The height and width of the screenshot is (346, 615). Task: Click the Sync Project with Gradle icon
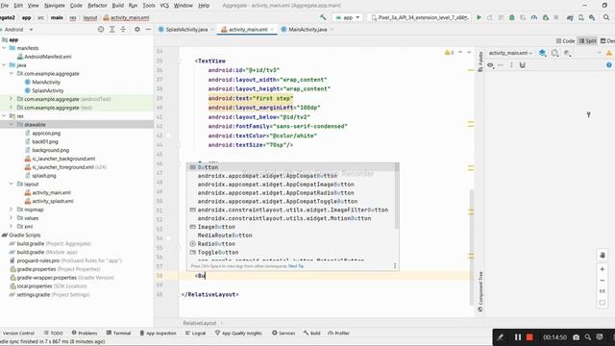570,17
